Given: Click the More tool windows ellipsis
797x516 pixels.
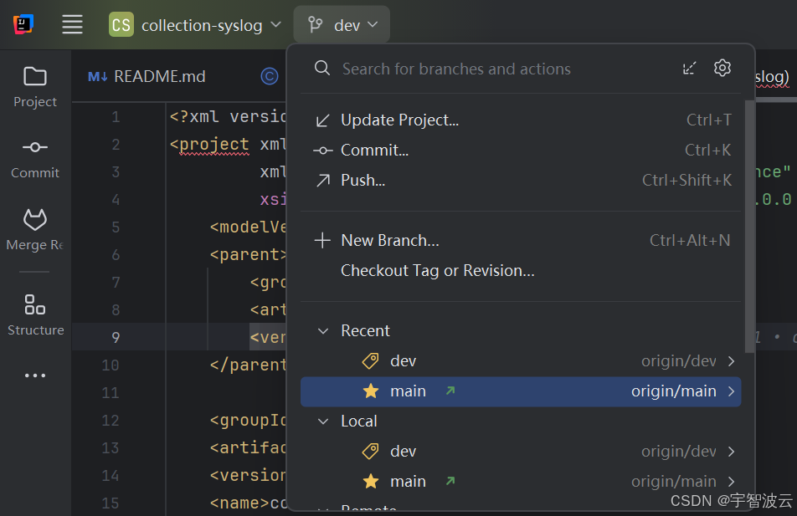Looking at the screenshot, I should 35,376.
